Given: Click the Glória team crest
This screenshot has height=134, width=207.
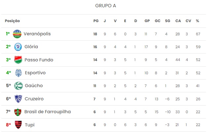Looking at the screenshot, I should click(18, 47).
